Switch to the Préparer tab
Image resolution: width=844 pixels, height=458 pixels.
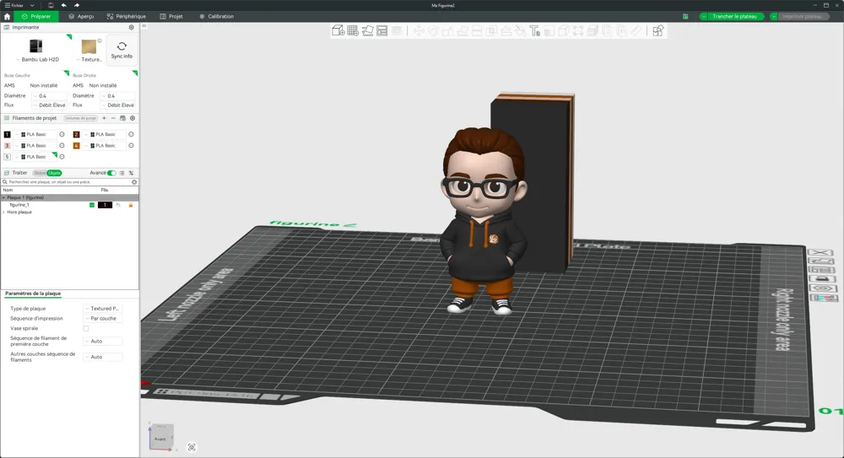coord(36,17)
